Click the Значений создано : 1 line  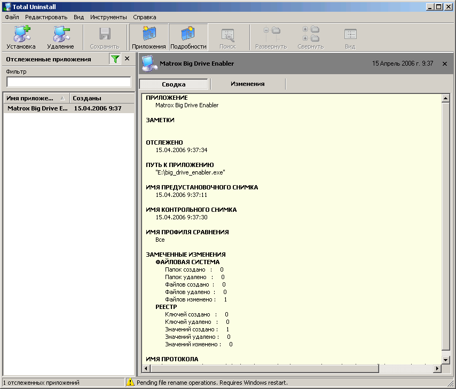(197, 329)
